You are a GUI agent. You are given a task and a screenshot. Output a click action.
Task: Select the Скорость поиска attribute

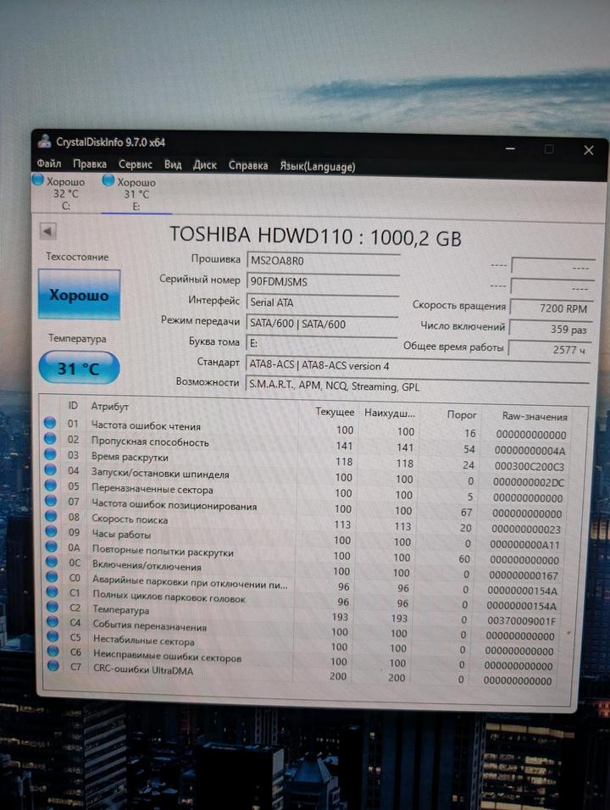pos(130,519)
